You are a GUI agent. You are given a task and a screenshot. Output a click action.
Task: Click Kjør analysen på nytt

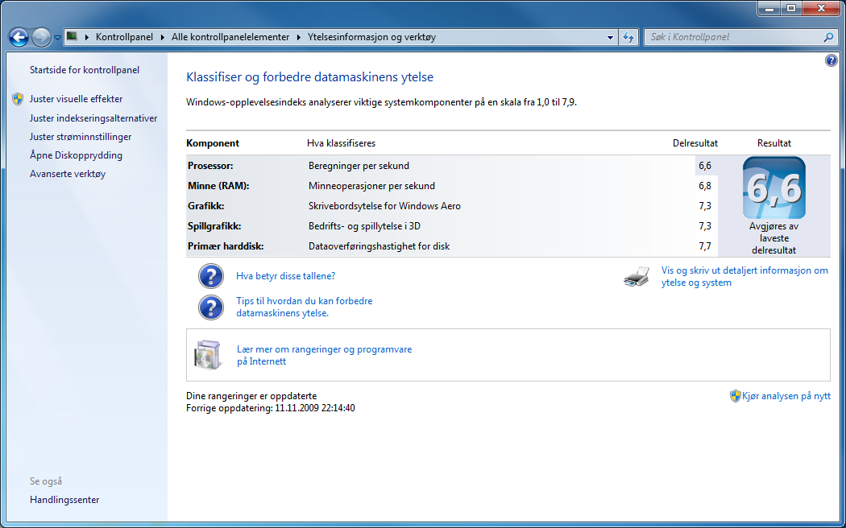786,396
